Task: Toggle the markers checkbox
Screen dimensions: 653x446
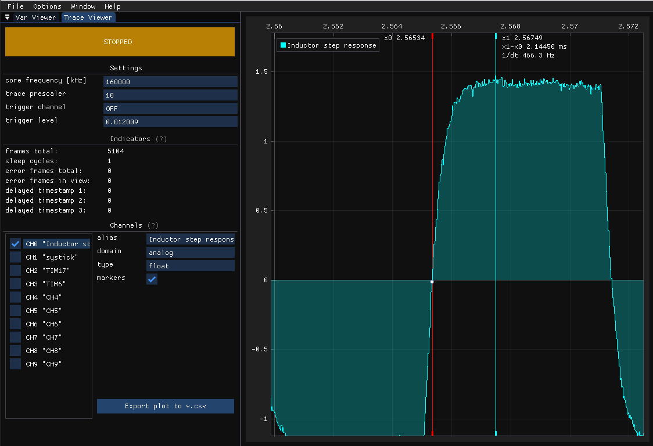Action: click(152, 279)
